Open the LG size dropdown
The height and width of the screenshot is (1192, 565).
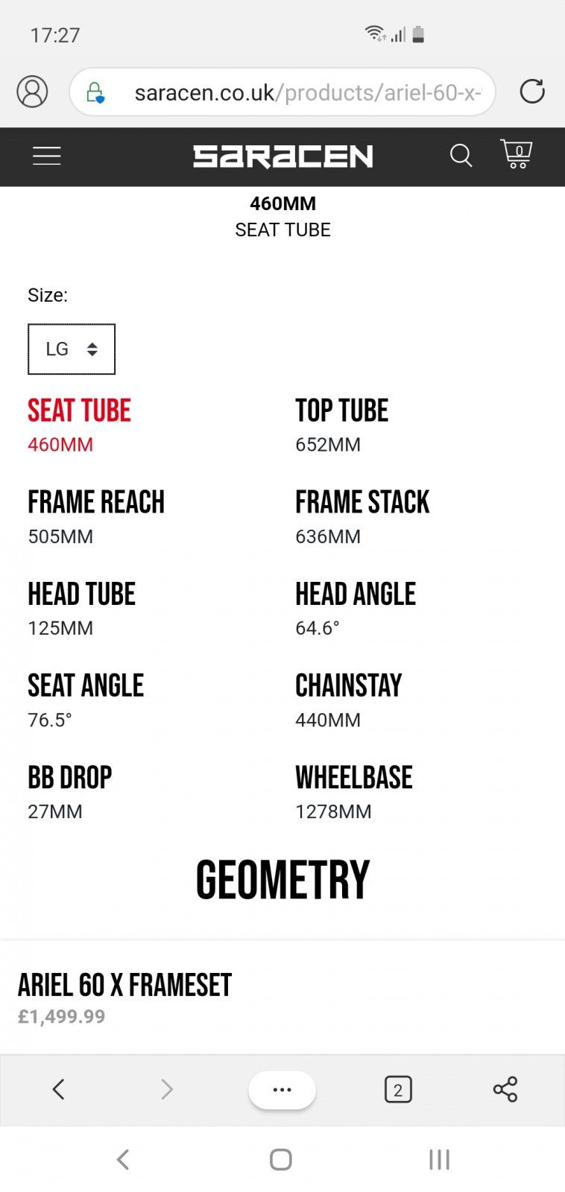click(72, 349)
